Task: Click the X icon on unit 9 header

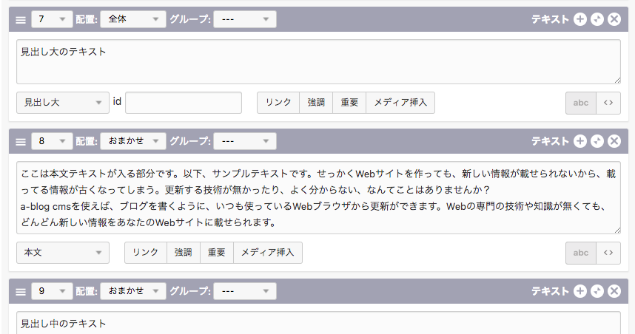Action: pyautogui.click(x=614, y=291)
